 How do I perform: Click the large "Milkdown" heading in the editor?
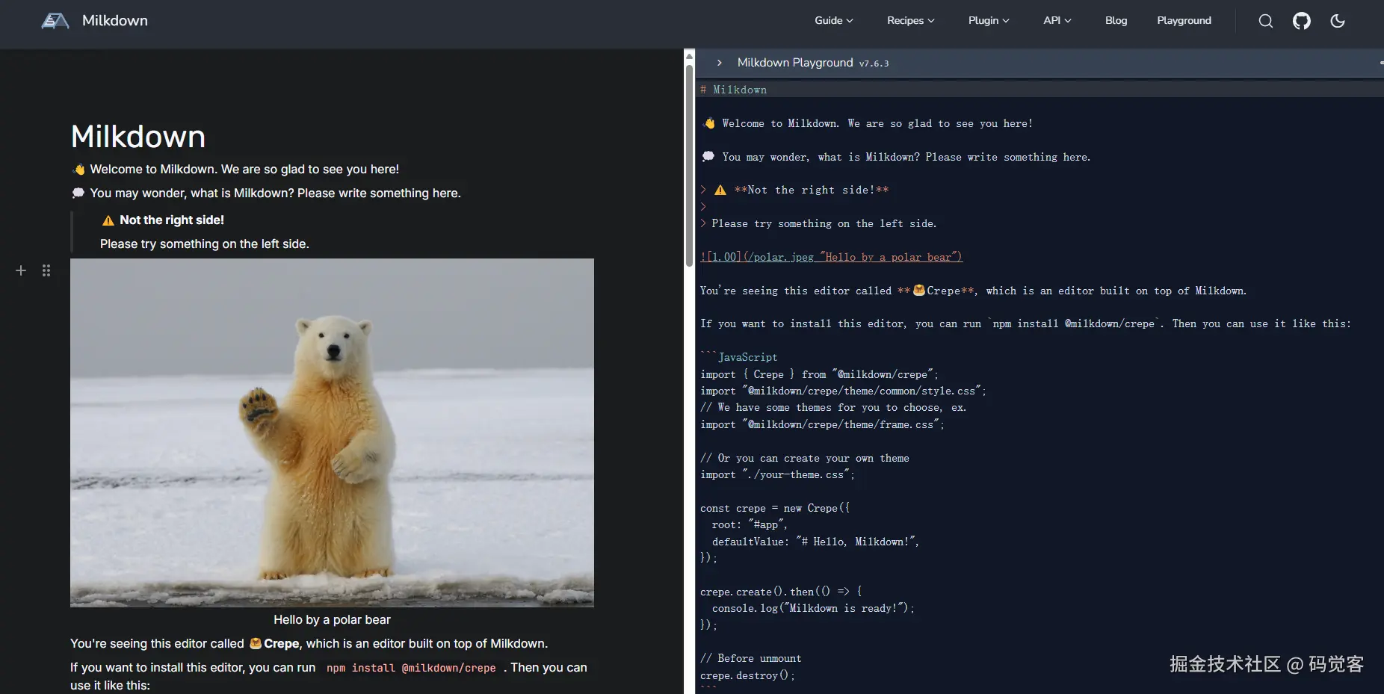pos(138,137)
